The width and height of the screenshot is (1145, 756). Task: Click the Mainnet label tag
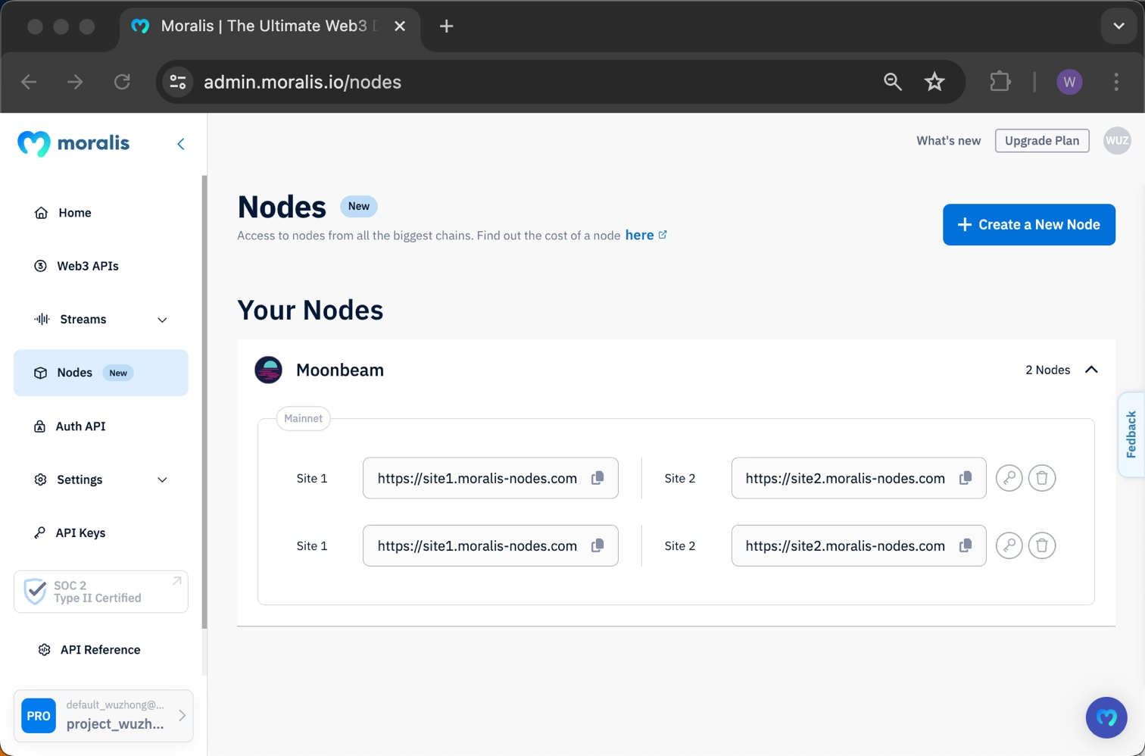coord(304,418)
